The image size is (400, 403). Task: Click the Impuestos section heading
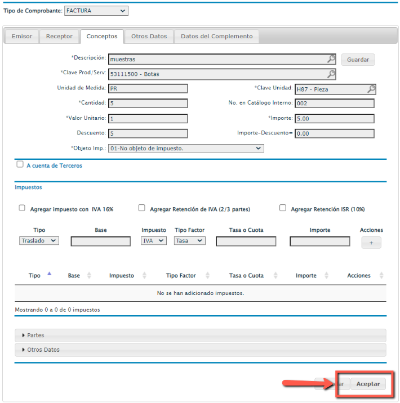(x=28, y=187)
